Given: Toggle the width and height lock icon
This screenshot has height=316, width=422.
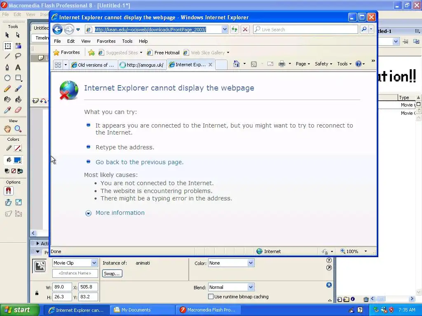Looking at the screenshot, I should click(x=37, y=293).
